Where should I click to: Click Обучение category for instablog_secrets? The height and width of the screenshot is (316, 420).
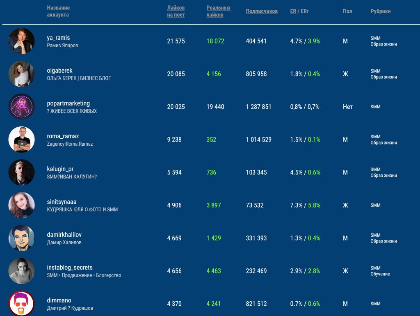tap(380, 274)
